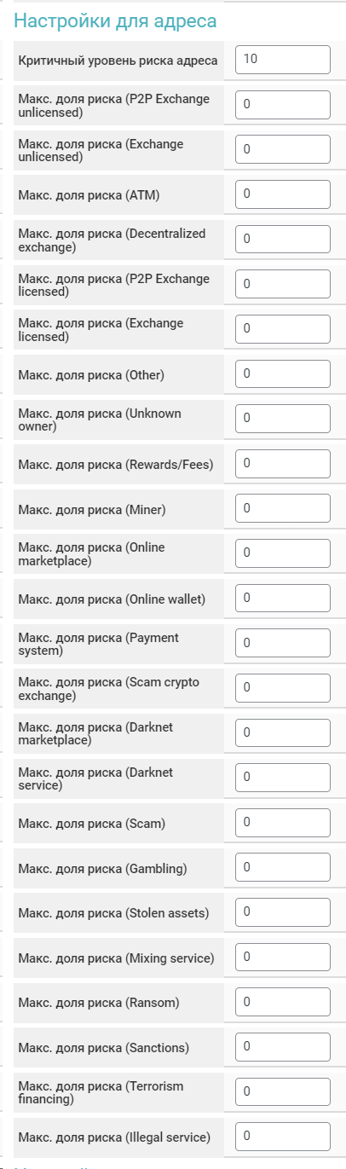This screenshot has height=1169, width=346.
Task: Click the Other risk share field
Action: [282, 374]
